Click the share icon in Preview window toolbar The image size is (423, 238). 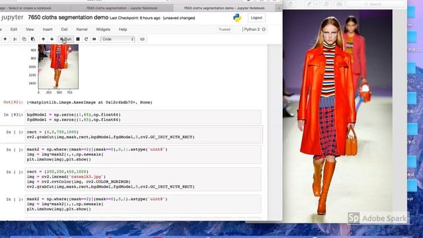(x=291, y=4)
